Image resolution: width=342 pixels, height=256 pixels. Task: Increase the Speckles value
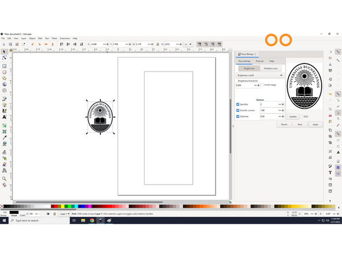pos(283,104)
